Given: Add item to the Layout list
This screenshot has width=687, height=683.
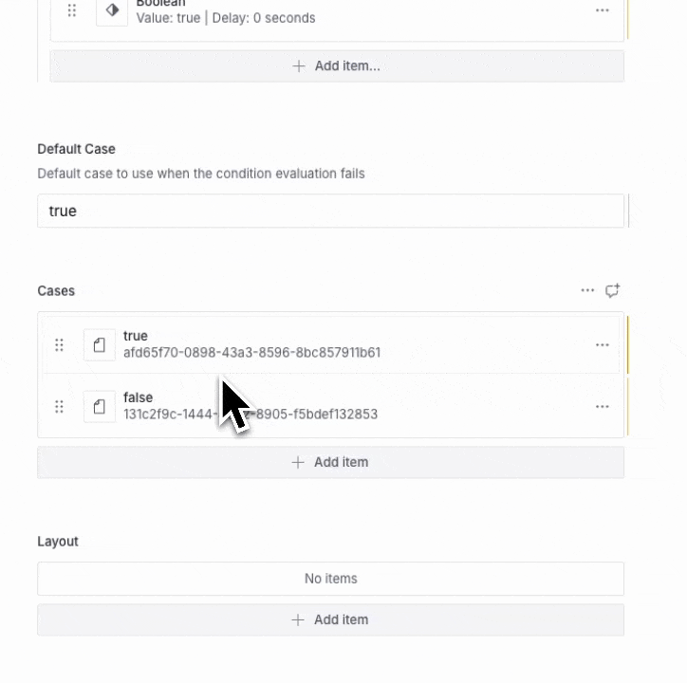Looking at the screenshot, I should click(x=330, y=619).
